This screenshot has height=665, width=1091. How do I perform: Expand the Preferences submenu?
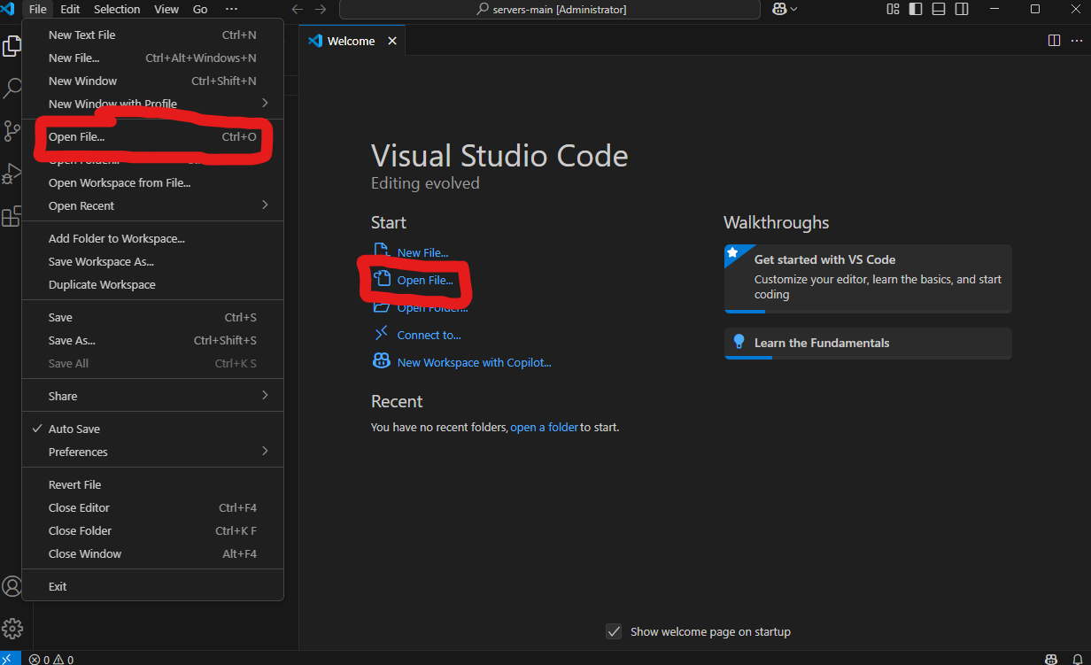tap(152, 452)
